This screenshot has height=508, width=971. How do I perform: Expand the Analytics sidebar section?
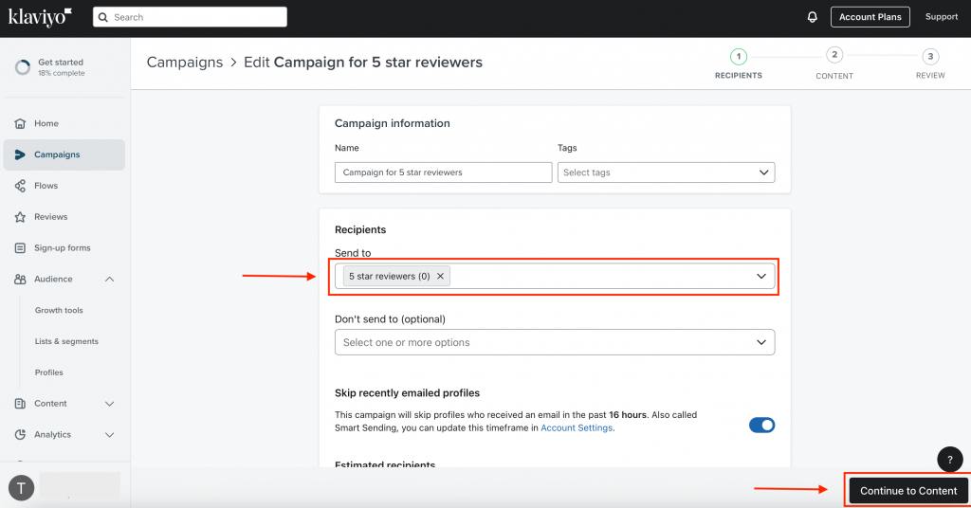(110, 435)
